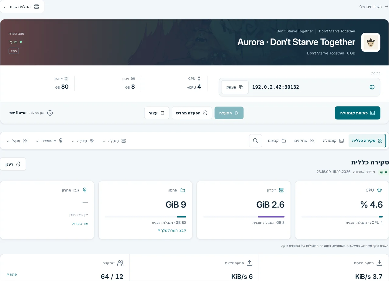Copy the server address with העתק button
This screenshot has height=281, width=389.
pos(235,87)
